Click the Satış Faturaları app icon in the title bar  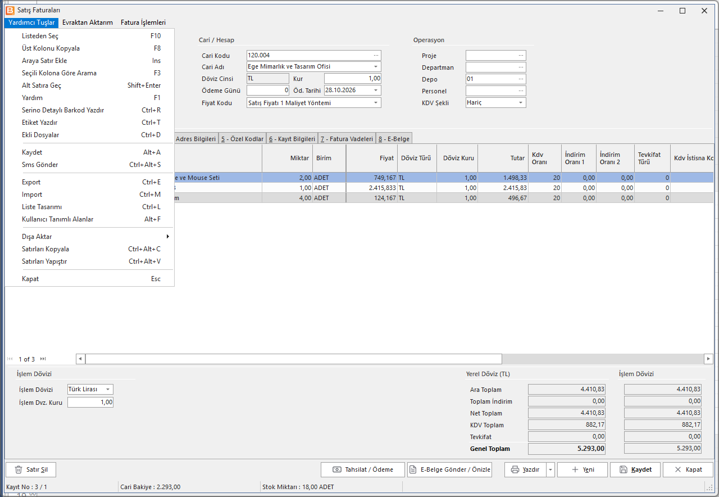tap(10, 10)
